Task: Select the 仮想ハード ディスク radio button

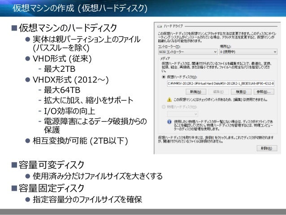Action: click(x=164, y=77)
